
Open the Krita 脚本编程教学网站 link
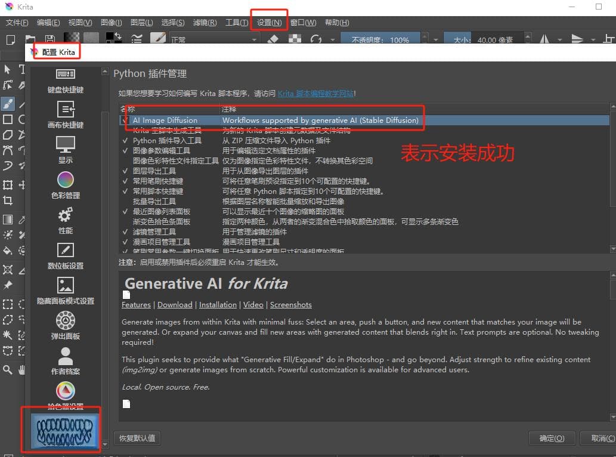[315, 94]
